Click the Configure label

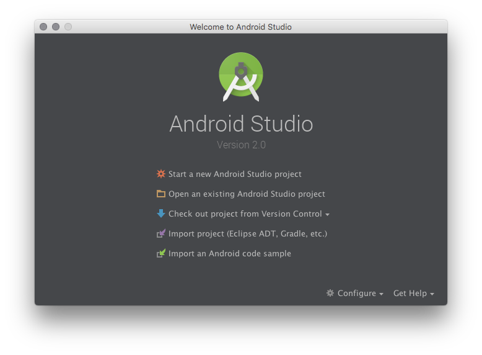click(357, 293)
